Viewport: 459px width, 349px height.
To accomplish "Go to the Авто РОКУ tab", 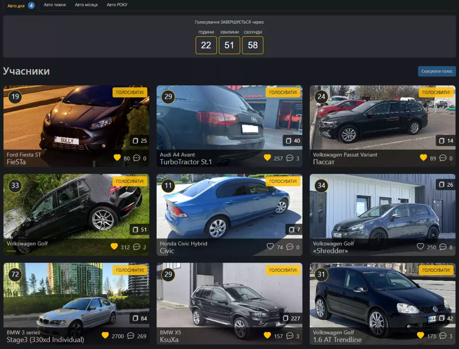I will pyautogui.click(x=117, y=5).
